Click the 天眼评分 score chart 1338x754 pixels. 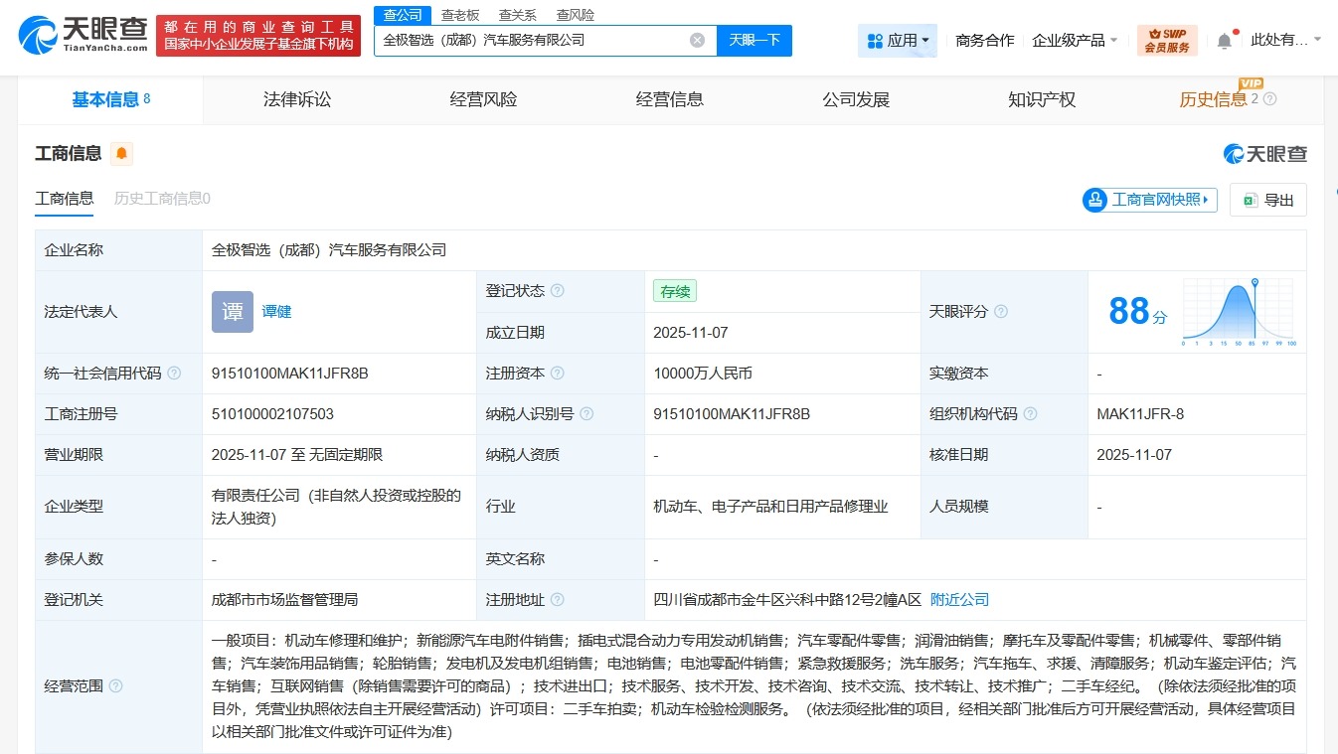pos(1238,311)
